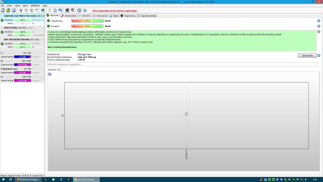323x182 pixels.
Task: Switch to the S.M.A.R.T. tab
Action: coord(84,16)
